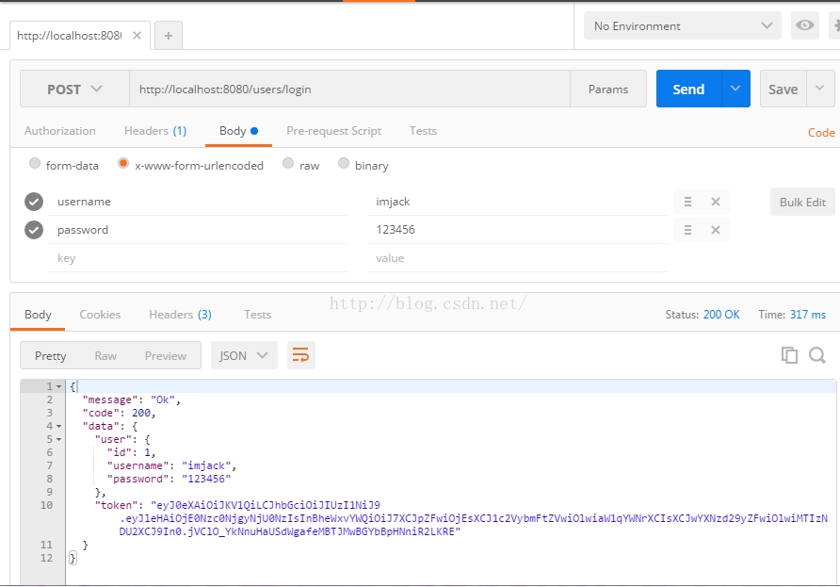
Task: Switch to the response Headers (3) tab
Action: [x=180, y=315]
